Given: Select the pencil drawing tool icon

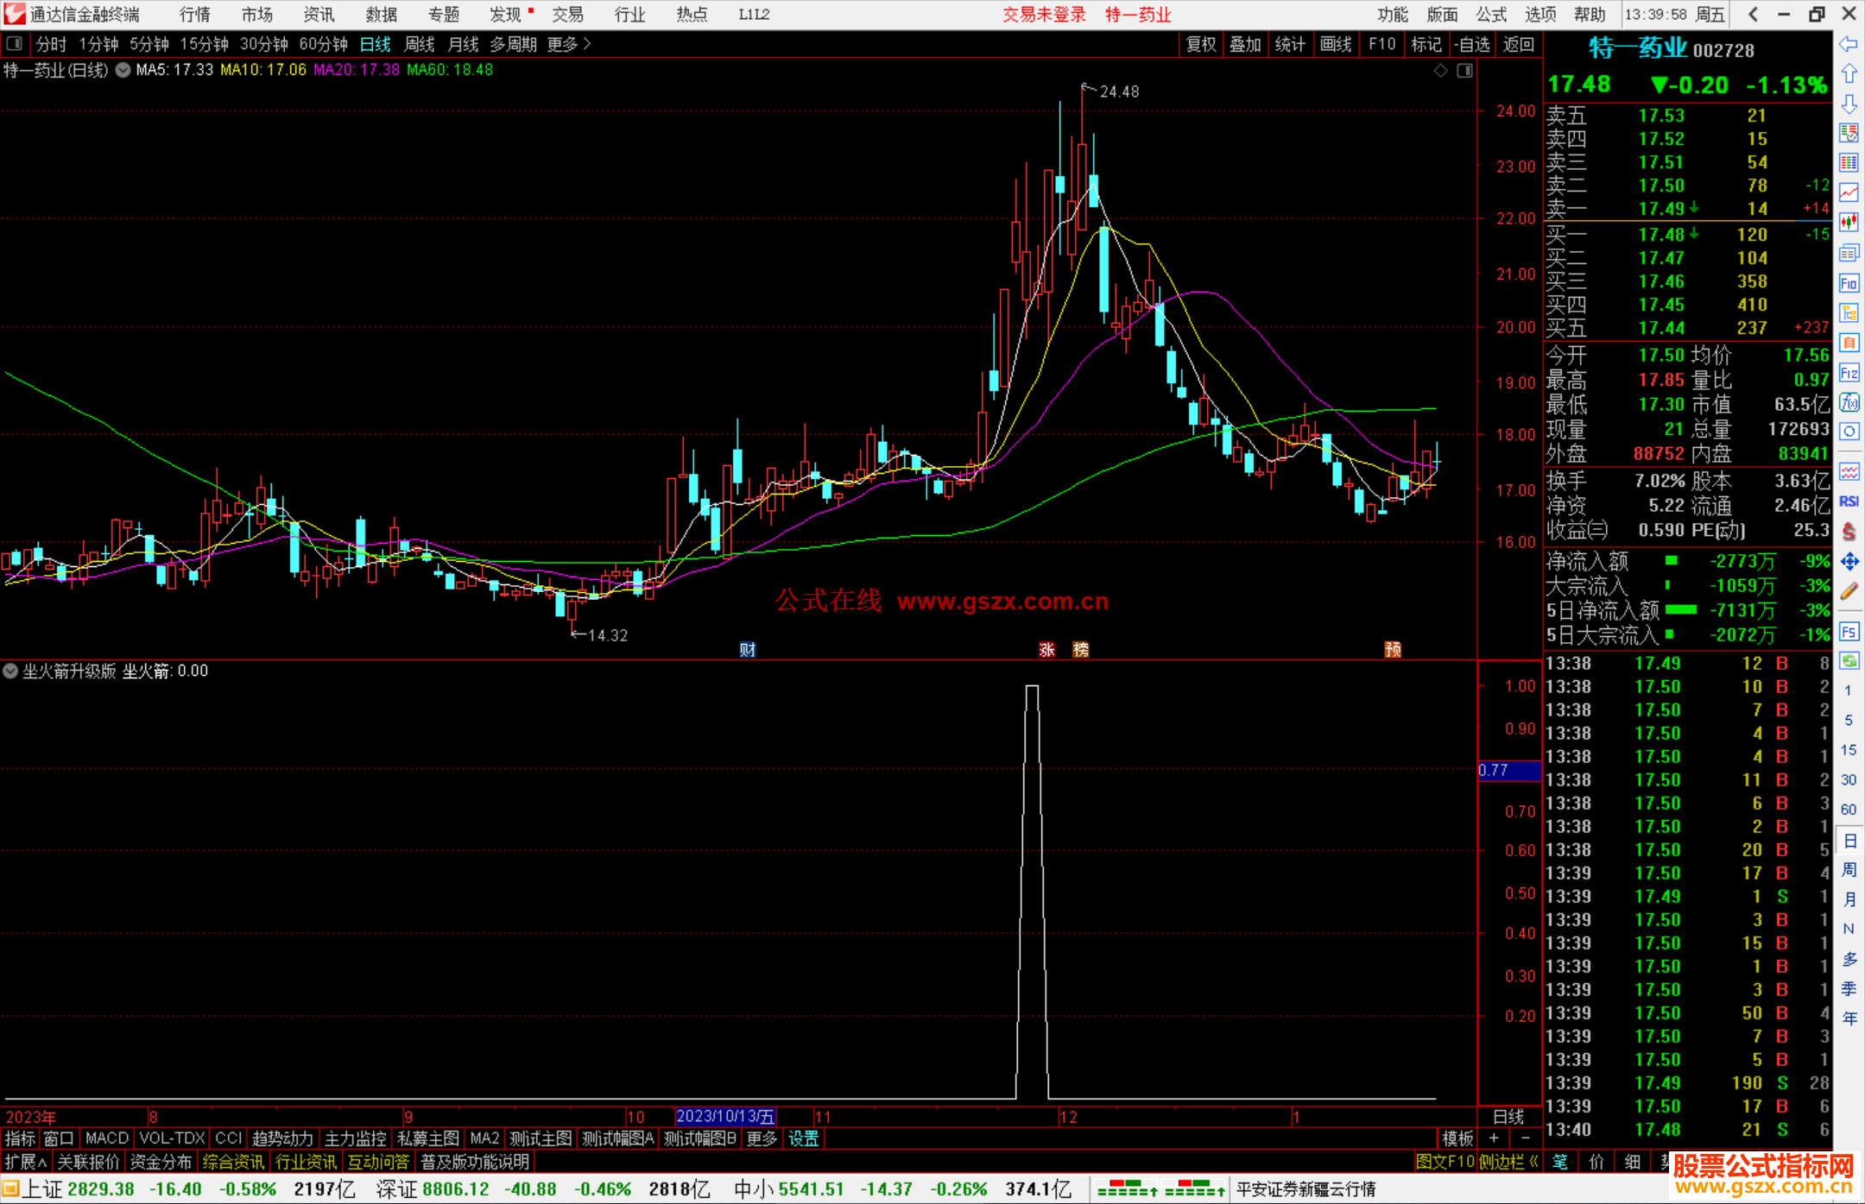Looking at the screenshot, I should coord(1849,592).
